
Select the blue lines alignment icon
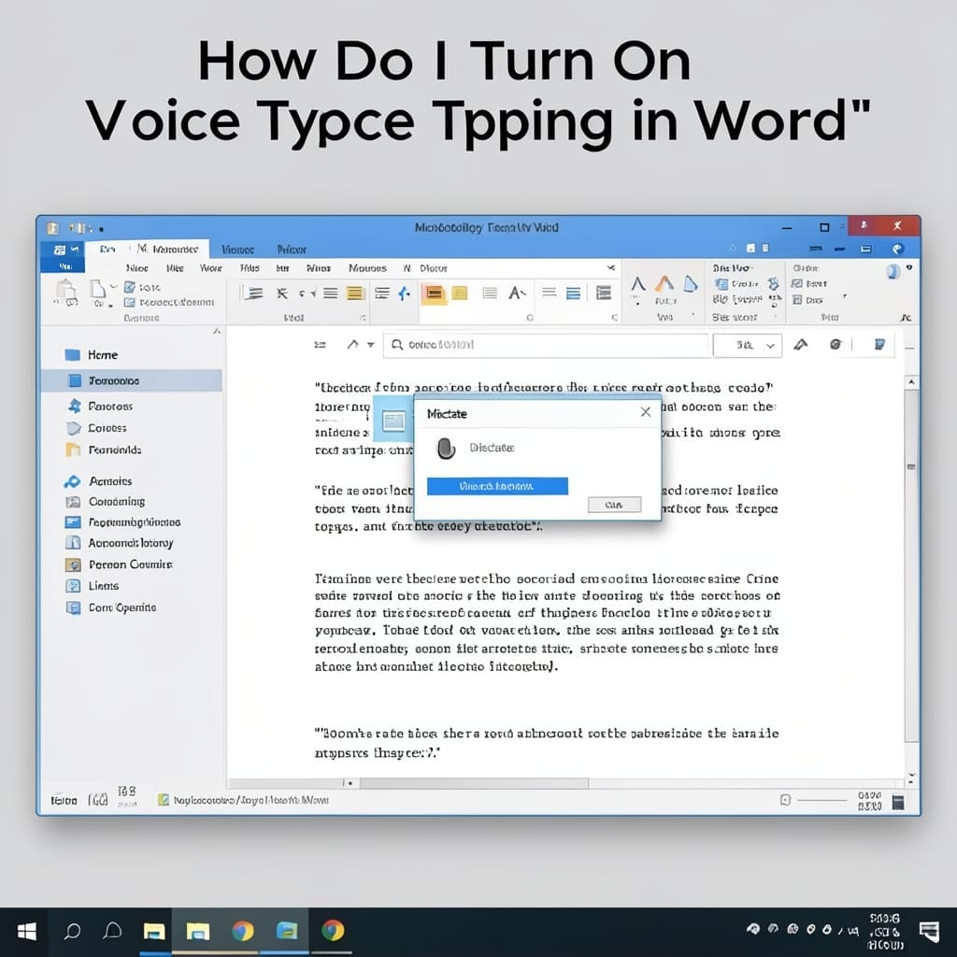[573, 293]
